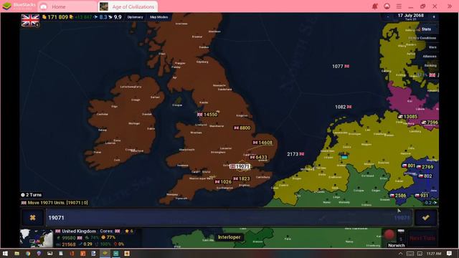Viewport: 459px width, 258px height.
Task: Cancel the move with the X button
Action: [32, 218]
